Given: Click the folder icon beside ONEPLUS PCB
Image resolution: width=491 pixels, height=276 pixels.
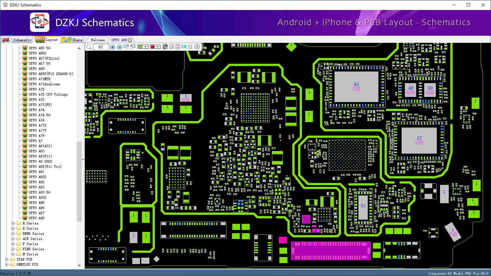Looking at the screenshot, I should coord(13,264).
